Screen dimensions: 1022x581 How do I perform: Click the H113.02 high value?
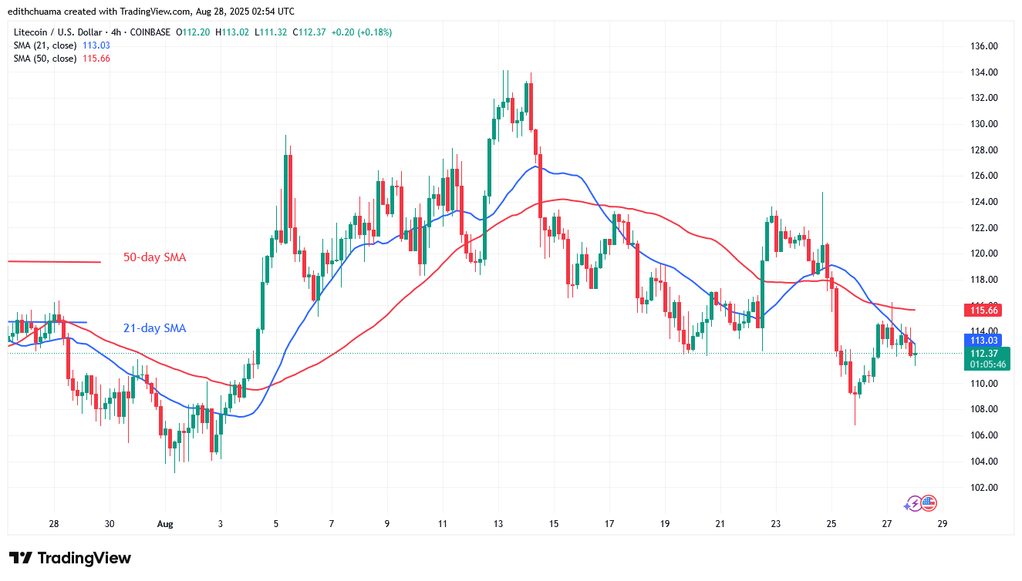[232, 32]
